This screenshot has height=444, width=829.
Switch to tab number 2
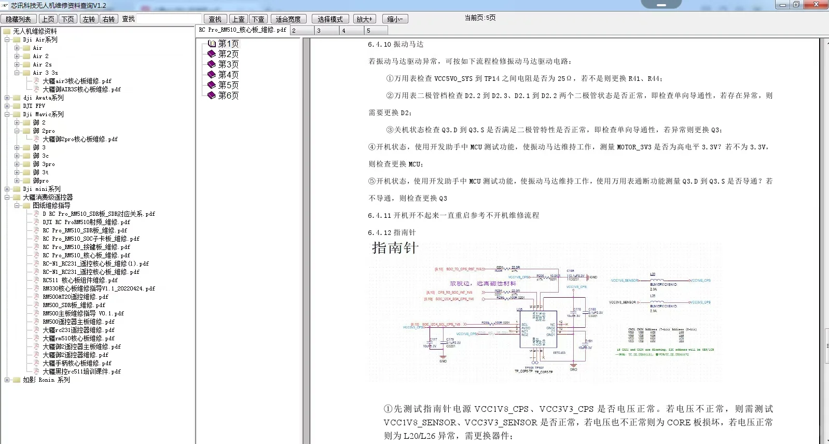(301, 31)
